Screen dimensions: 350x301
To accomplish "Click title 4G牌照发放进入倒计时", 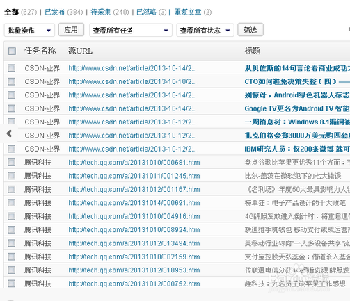I will 297,216.
